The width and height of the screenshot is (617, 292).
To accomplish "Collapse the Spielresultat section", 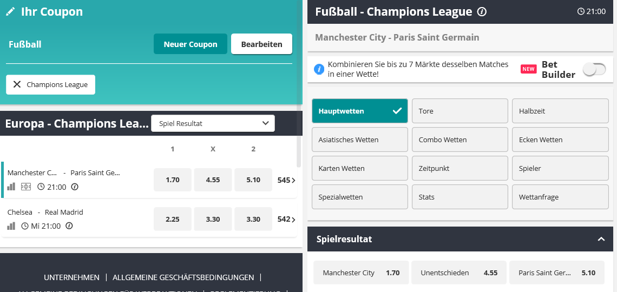I will 601,239.
